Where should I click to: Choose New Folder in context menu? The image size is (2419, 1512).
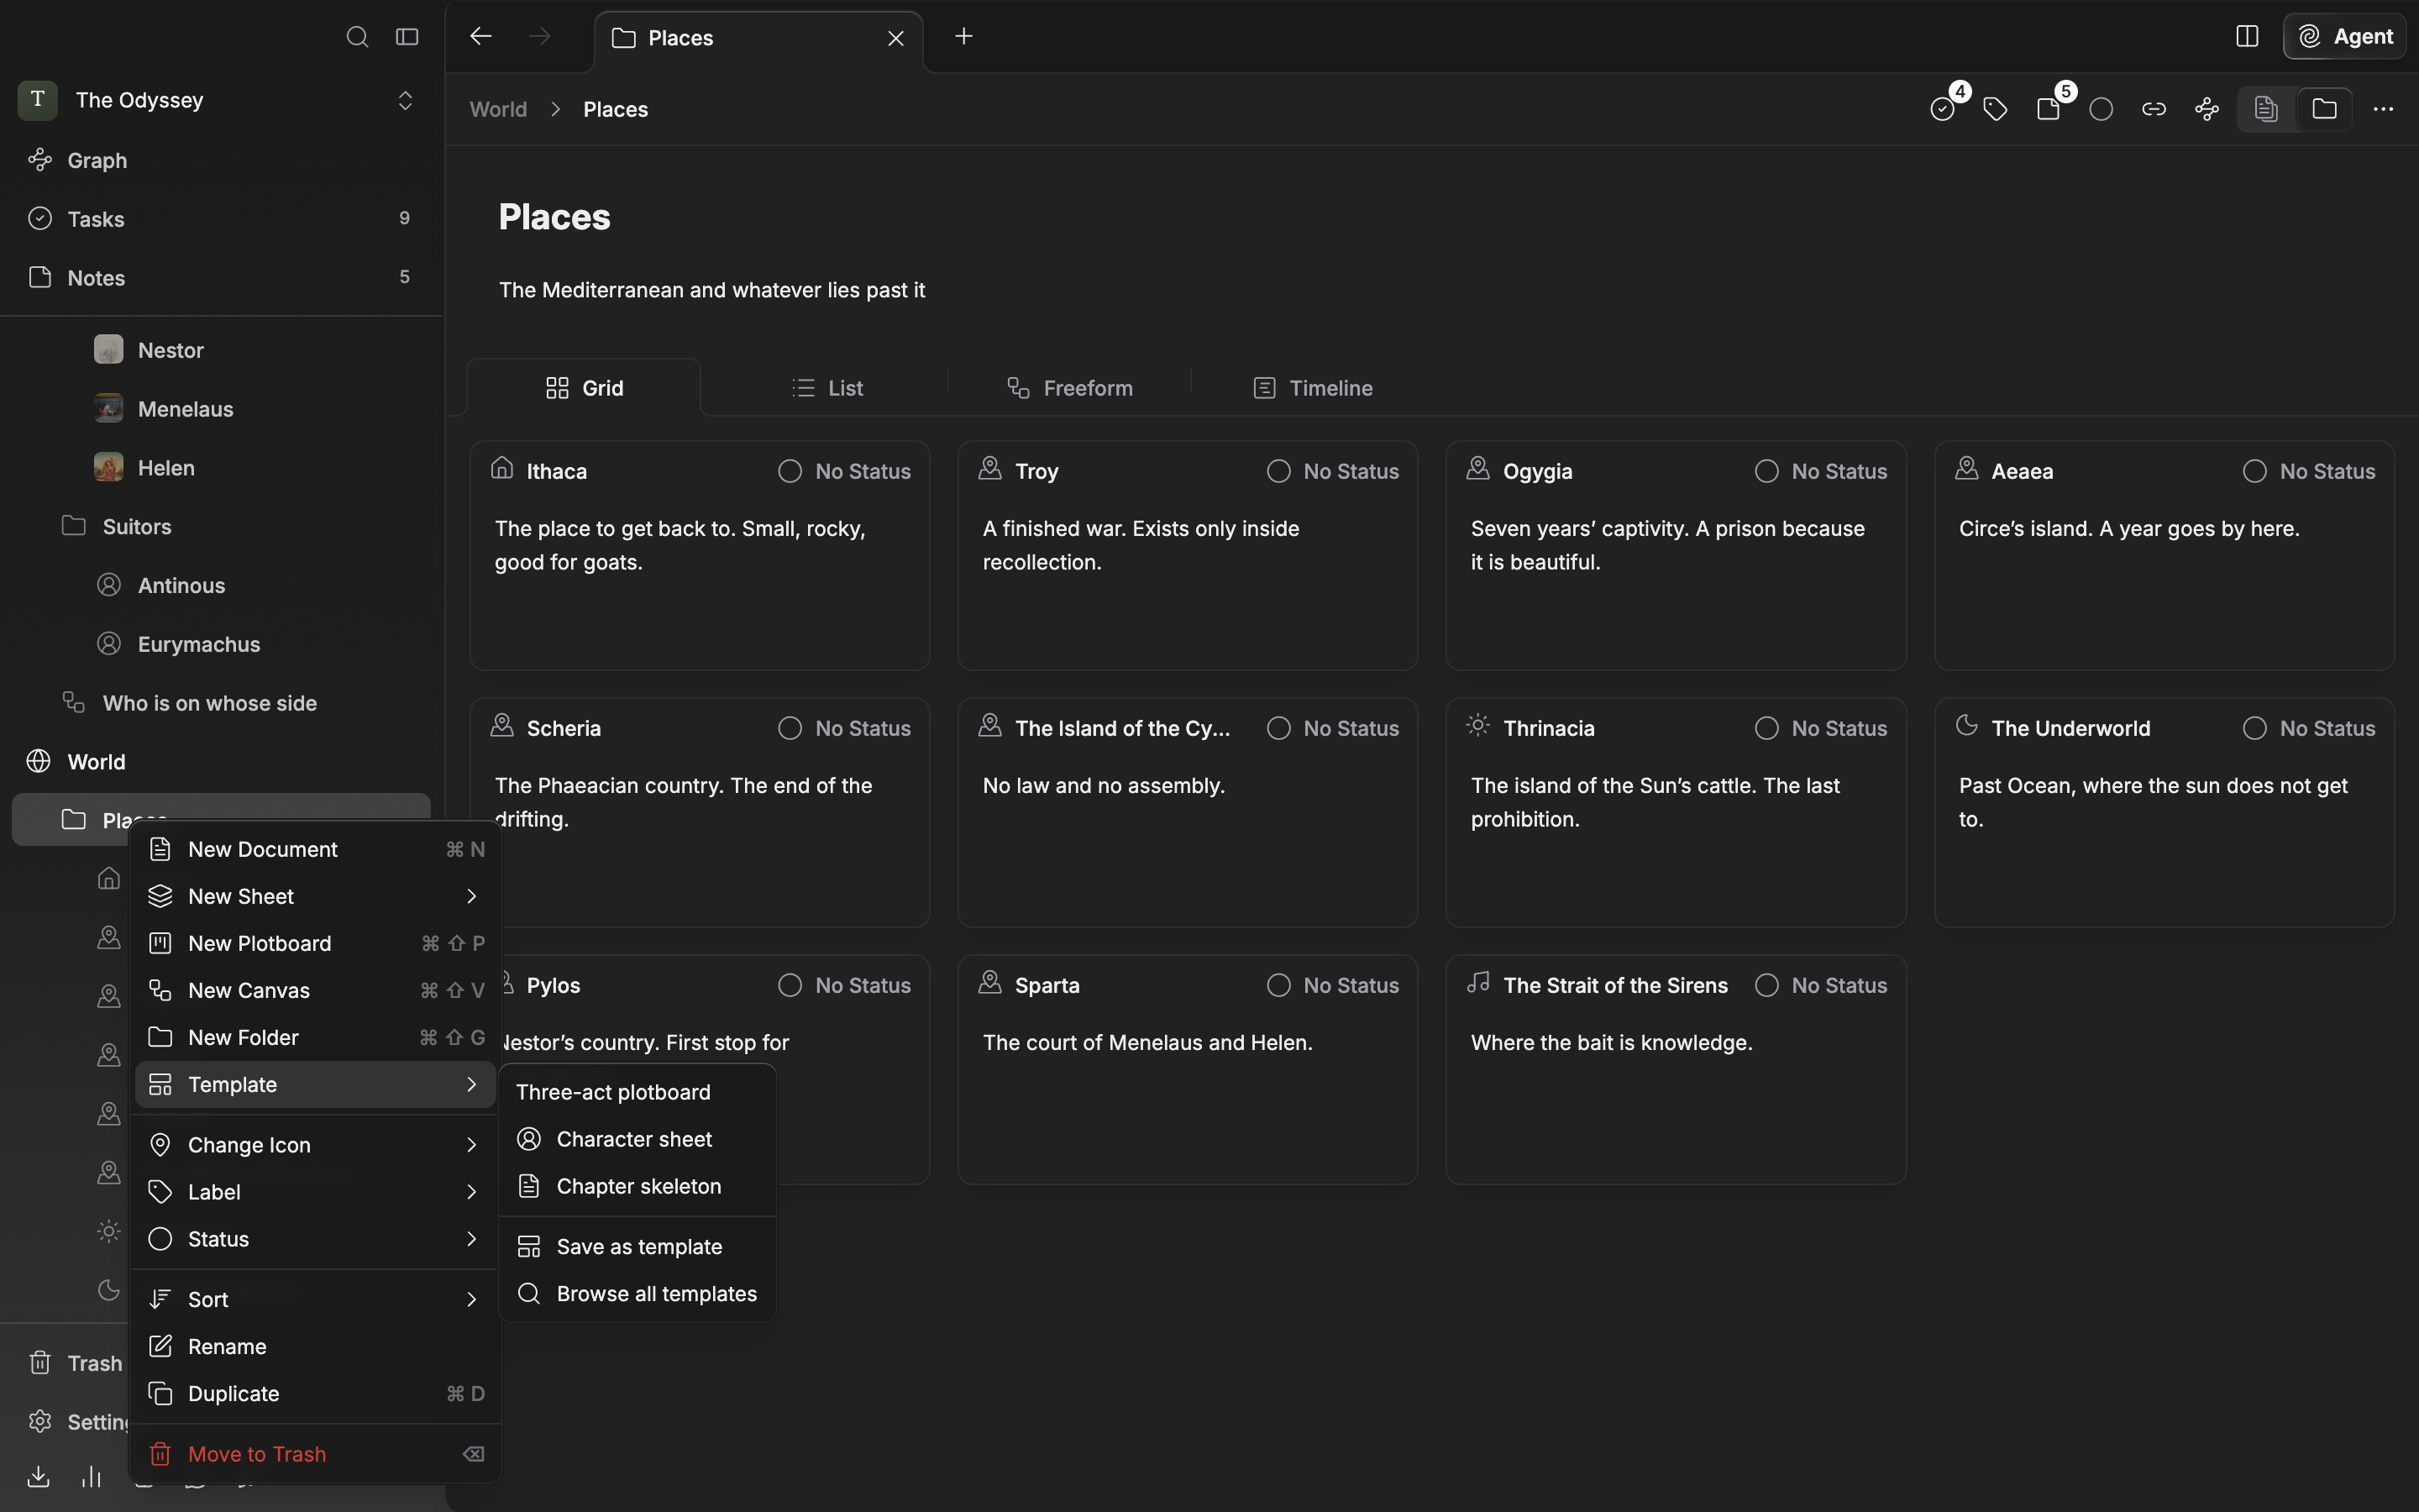point(316,1037)
